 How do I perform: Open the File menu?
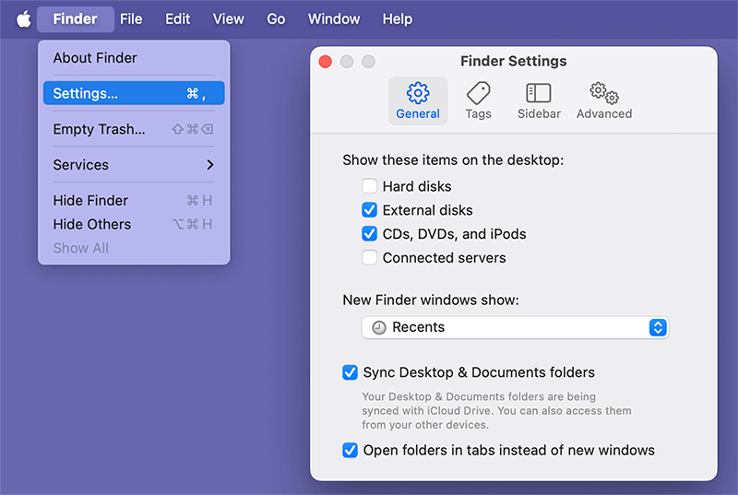pyautogui.click(x=131, y=18)
